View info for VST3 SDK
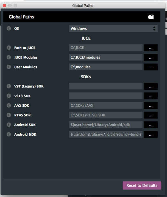167x197 pixels. click(9, 96)
